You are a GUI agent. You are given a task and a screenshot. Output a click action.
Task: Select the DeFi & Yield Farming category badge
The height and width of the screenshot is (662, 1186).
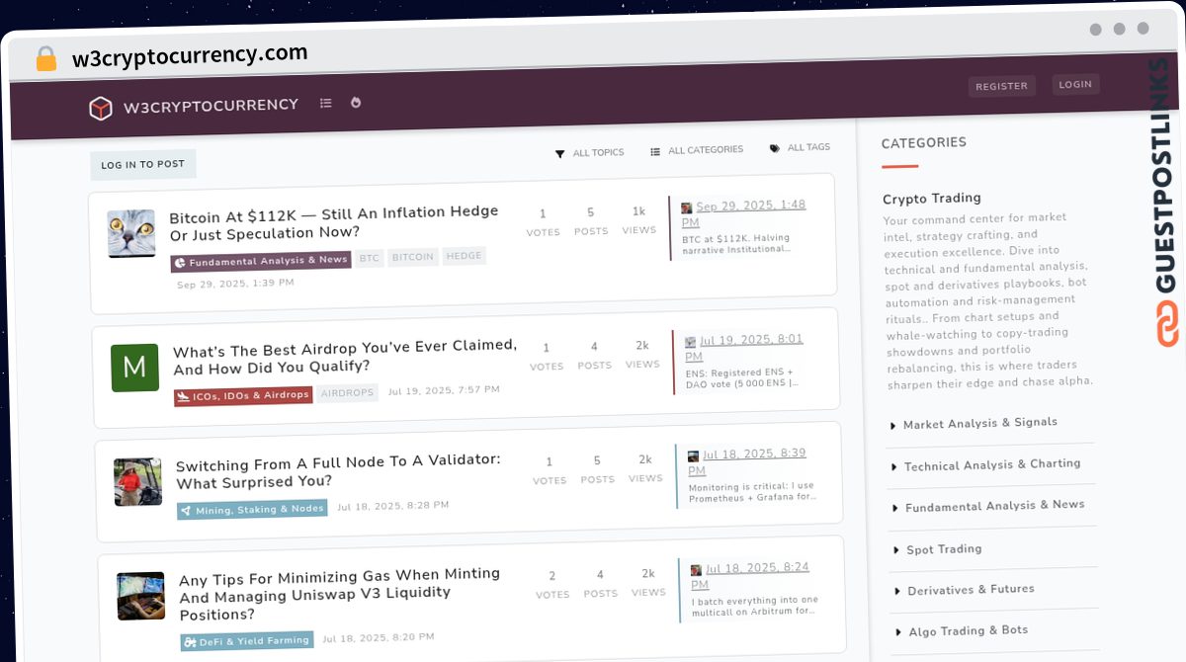[x=247, y=641]
